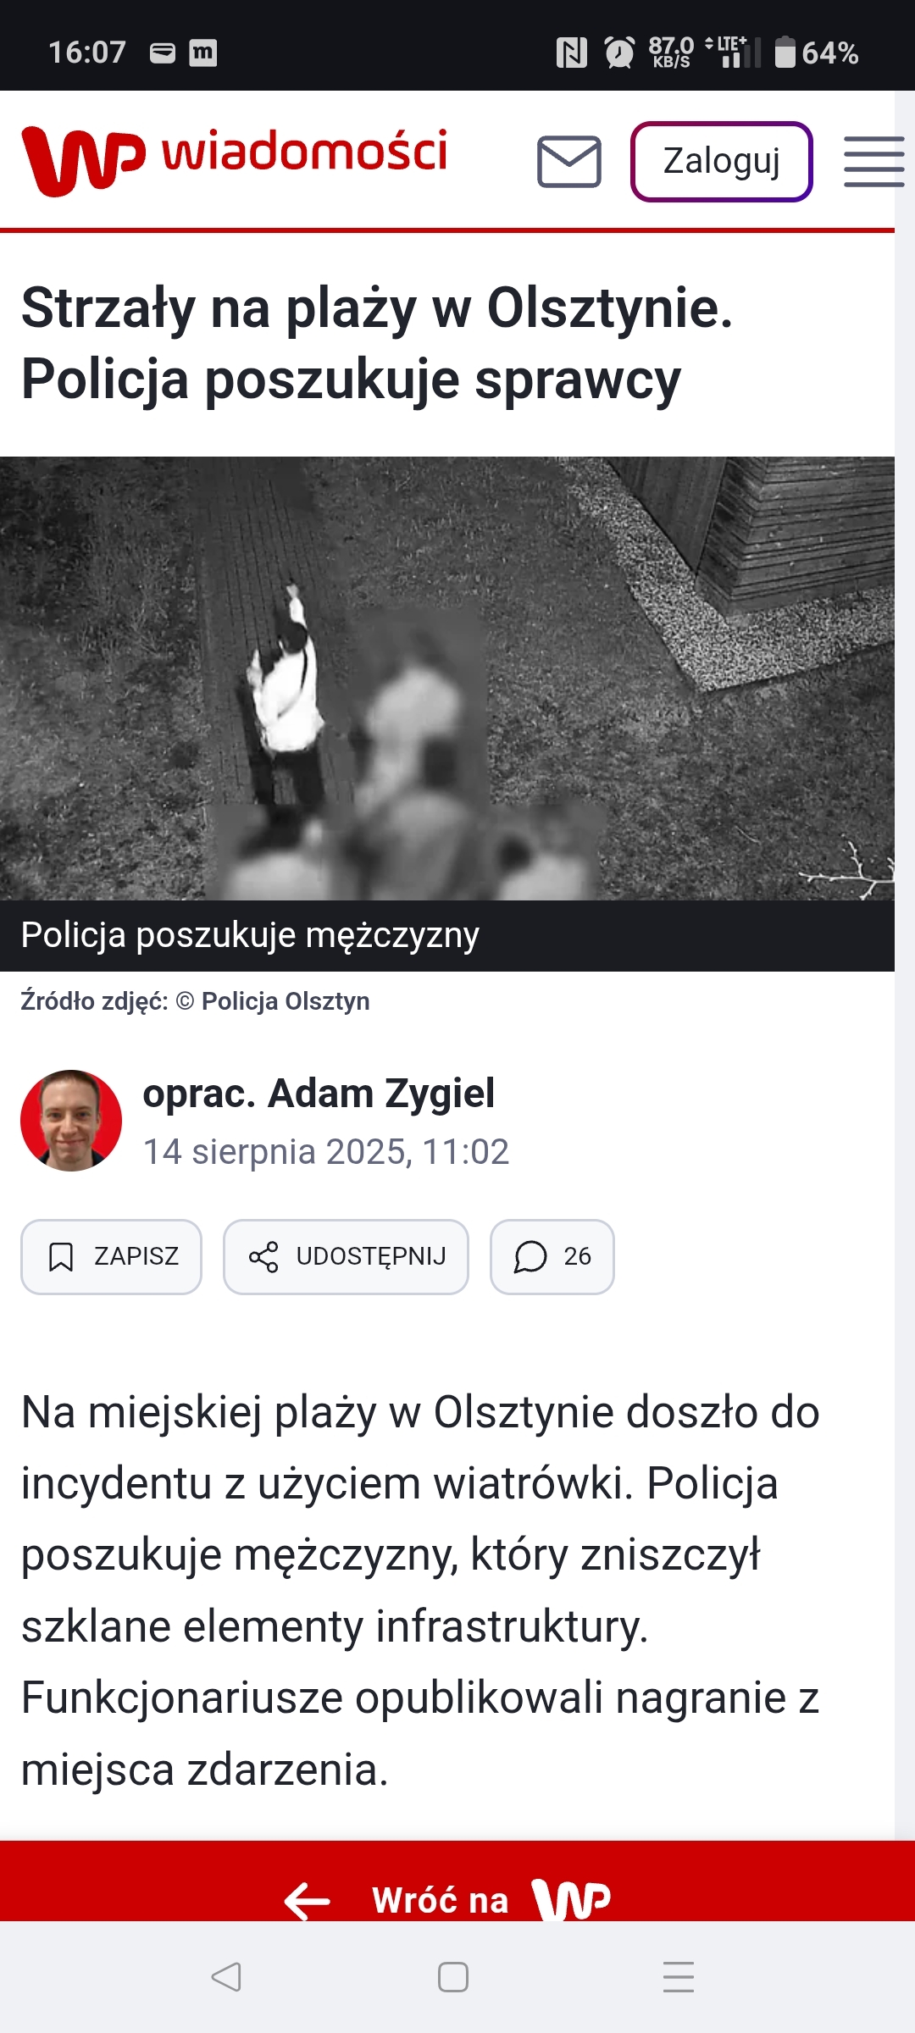Open the WP wiadomości logo homepage
This screenshot has height=2033, width=915.
pyautogui.click(x=235, y=160)
